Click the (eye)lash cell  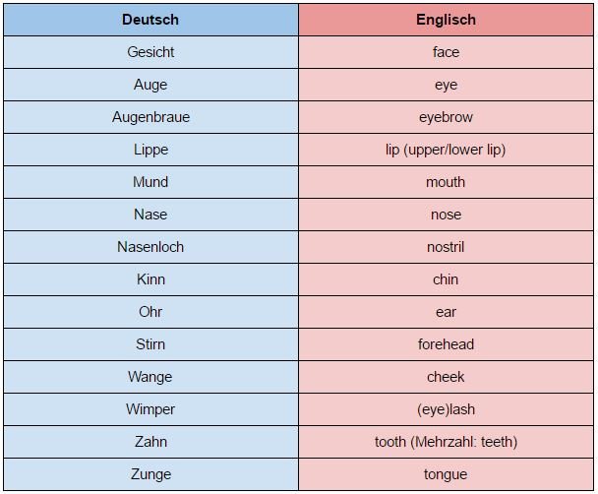(x=446, y=409)
